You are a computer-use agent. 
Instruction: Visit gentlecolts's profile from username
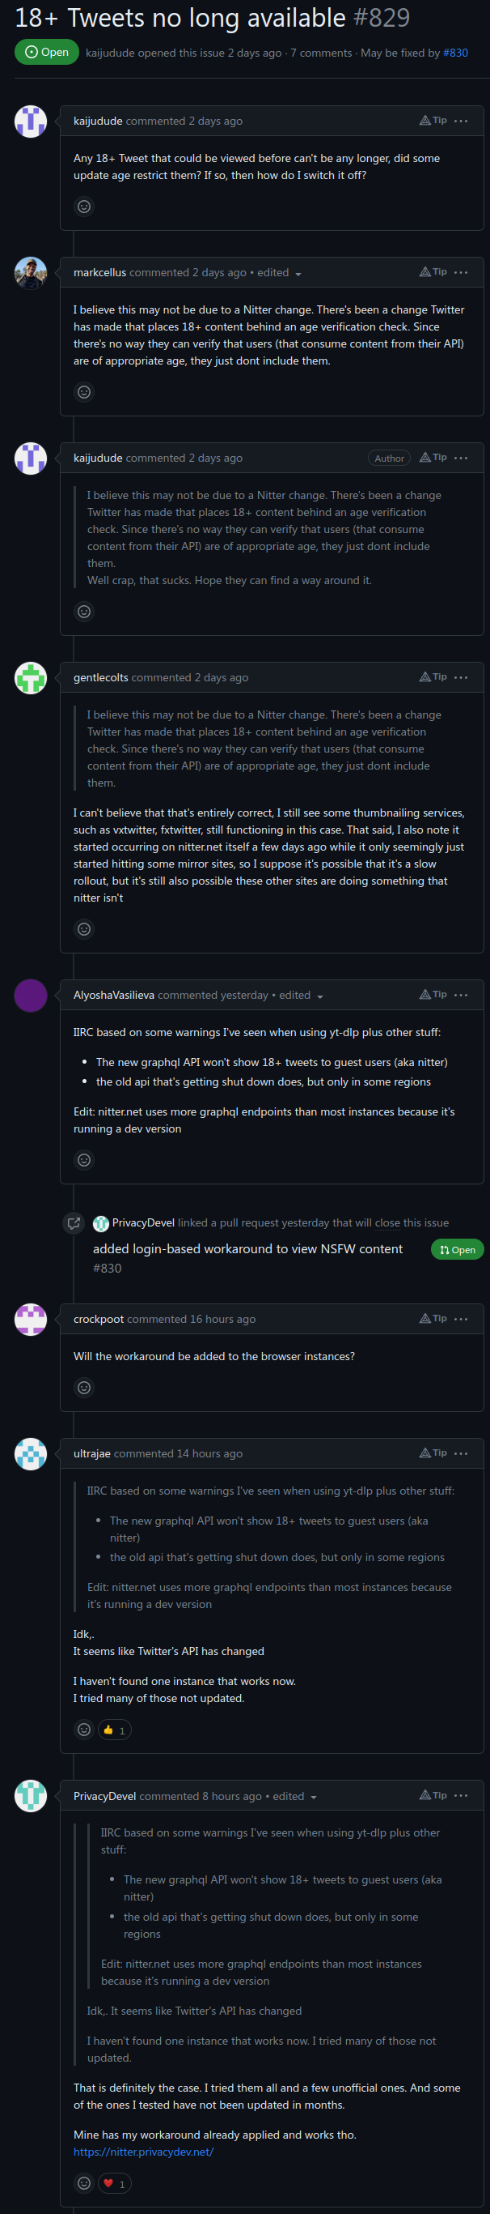pyautogui.click(x=100, y=677)
